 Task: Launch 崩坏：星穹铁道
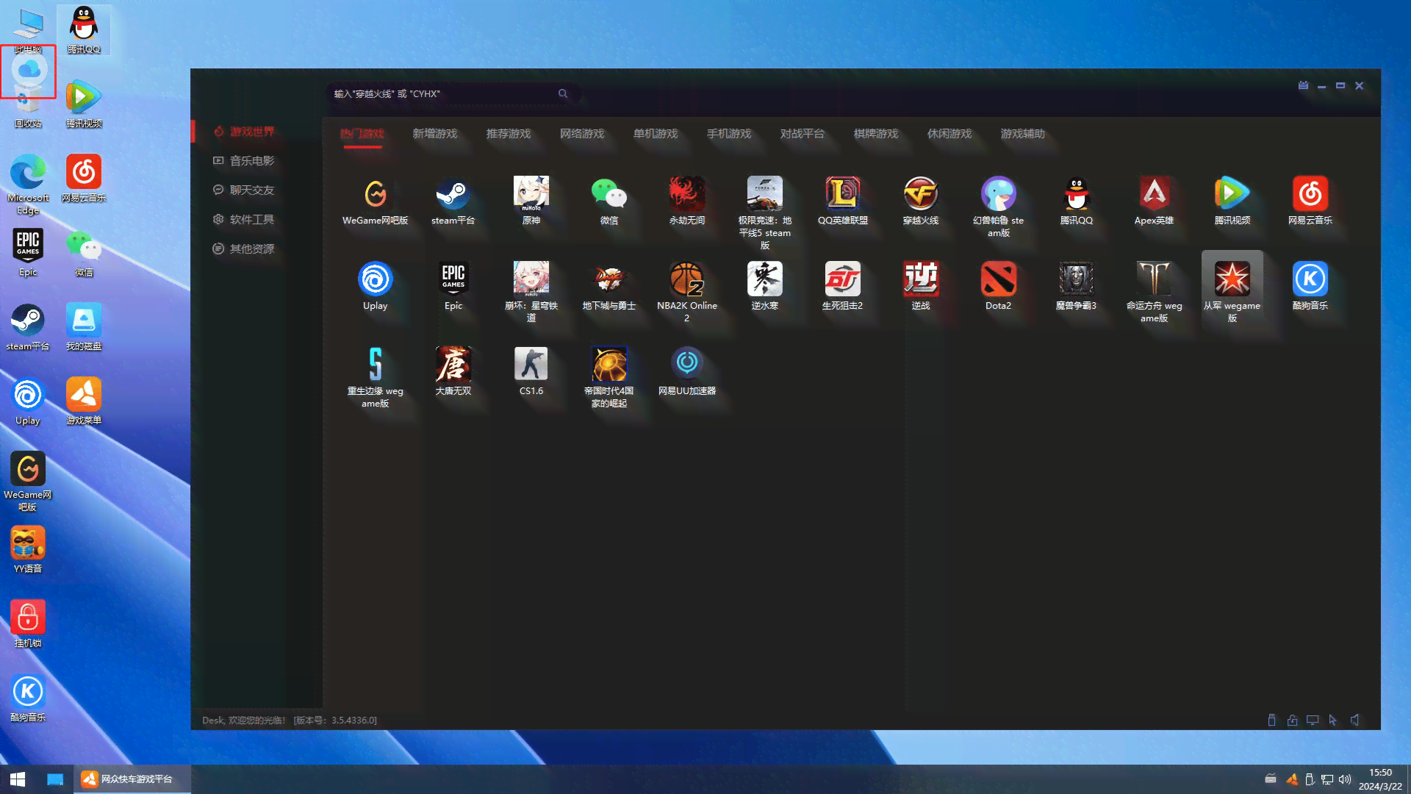(531, 292)
